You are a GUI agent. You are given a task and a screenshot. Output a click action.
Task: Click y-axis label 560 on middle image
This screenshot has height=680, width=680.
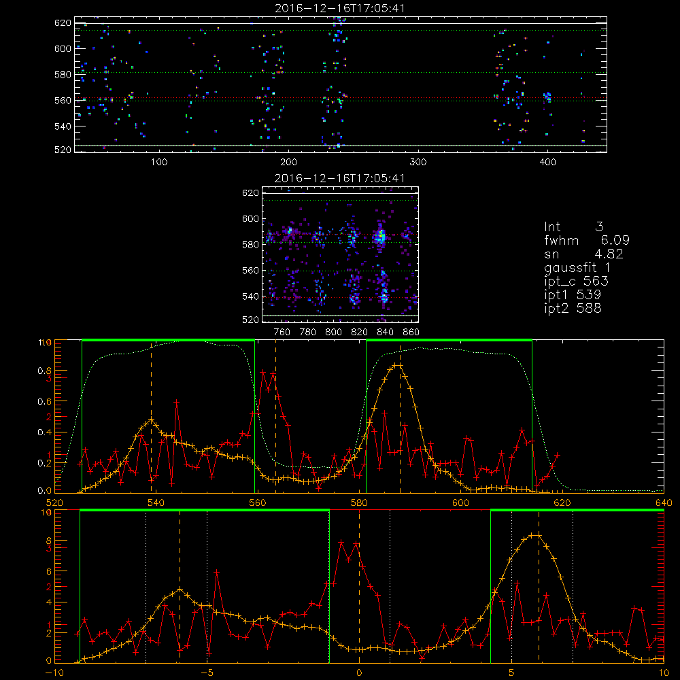(250, 271)
